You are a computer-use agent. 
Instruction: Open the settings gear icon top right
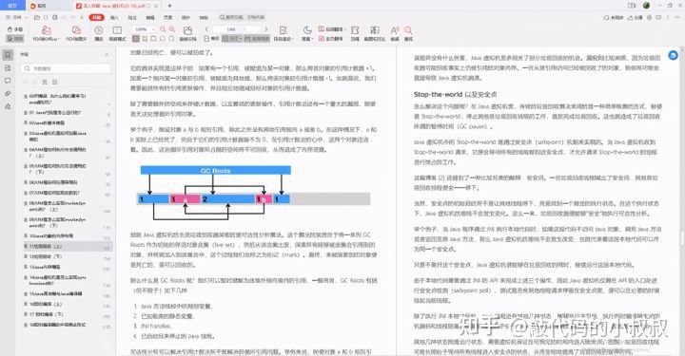click(x=650, y=17)
